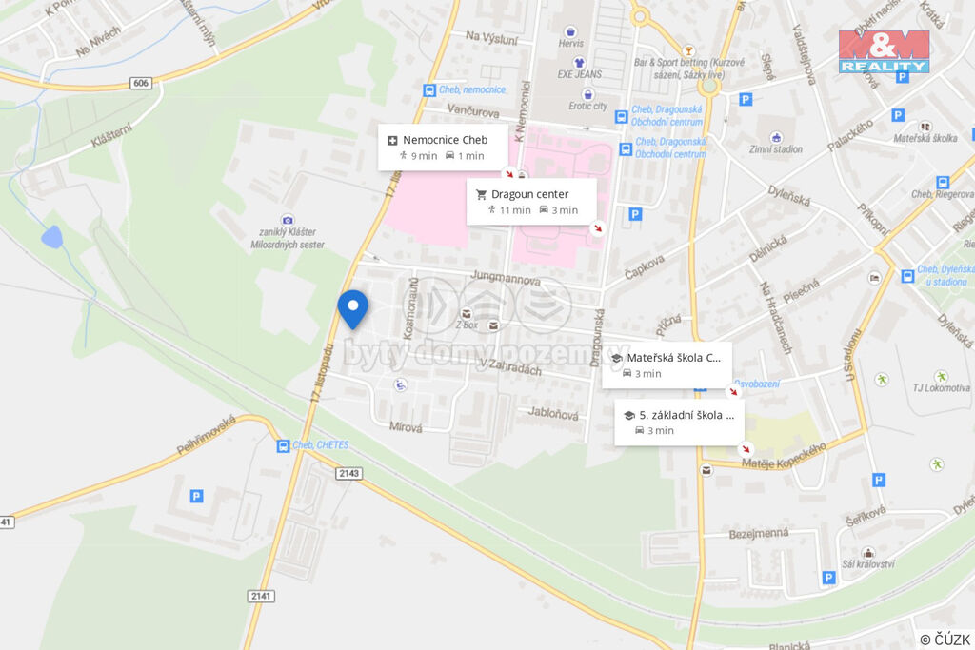
Task: Click the blue location pin marker
Action: tap(352, 309)
